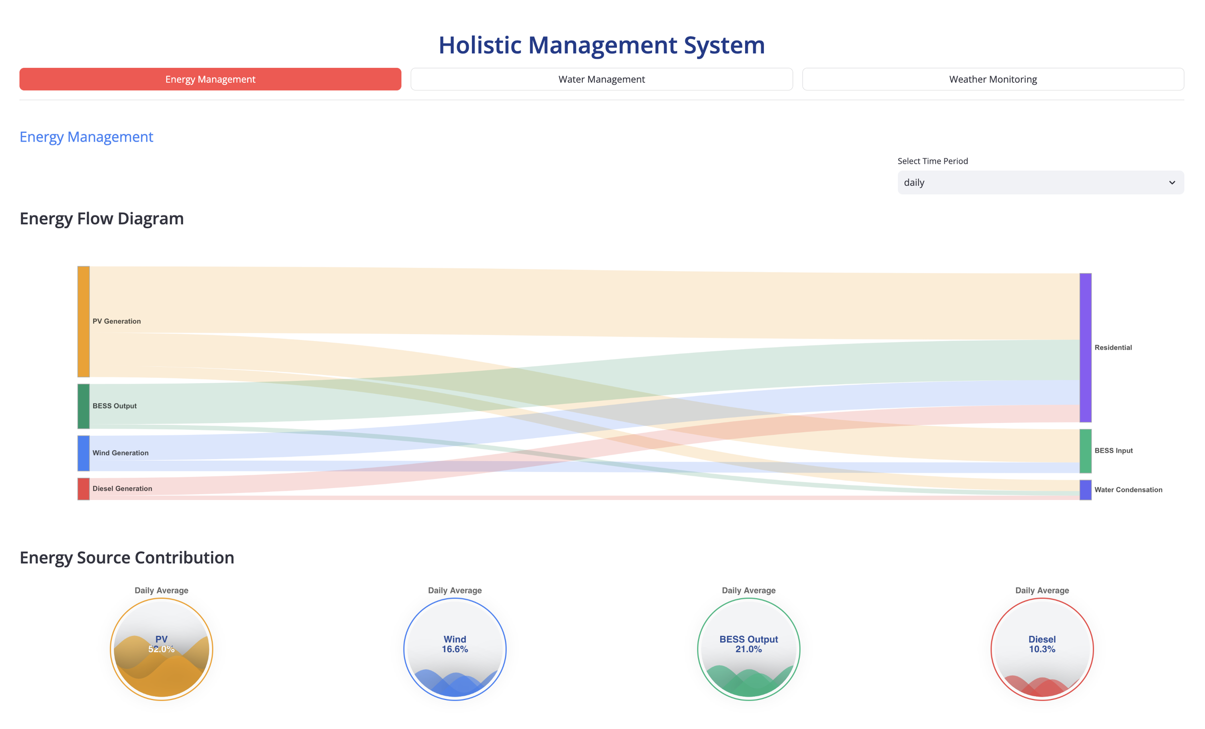Screen dimensions: 1205x729
Task: Open the Water Management tab
Action: click(602, 79)
